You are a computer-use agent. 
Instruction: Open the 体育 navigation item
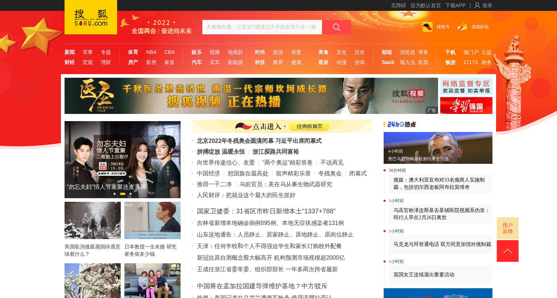click(133, 52)
